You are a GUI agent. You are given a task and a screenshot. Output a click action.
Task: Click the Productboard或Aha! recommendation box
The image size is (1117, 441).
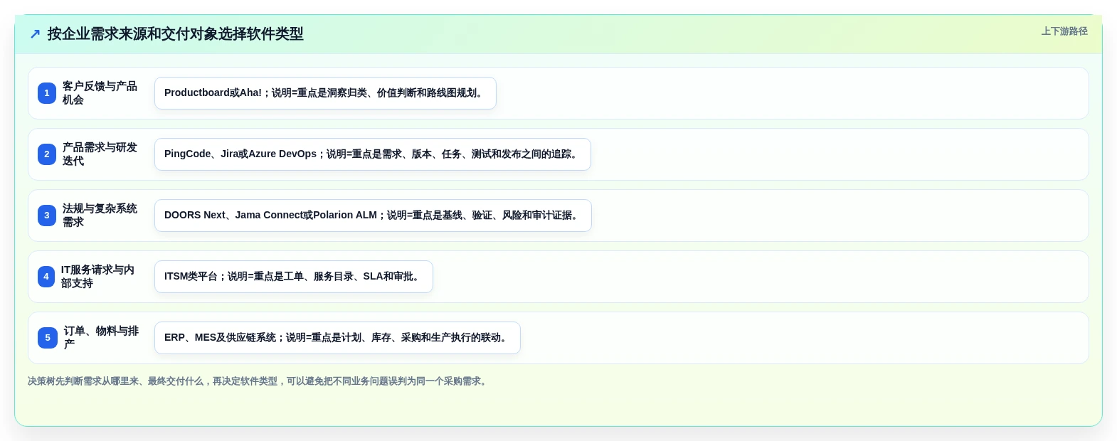pyautogui.click(x=325, y=93)
